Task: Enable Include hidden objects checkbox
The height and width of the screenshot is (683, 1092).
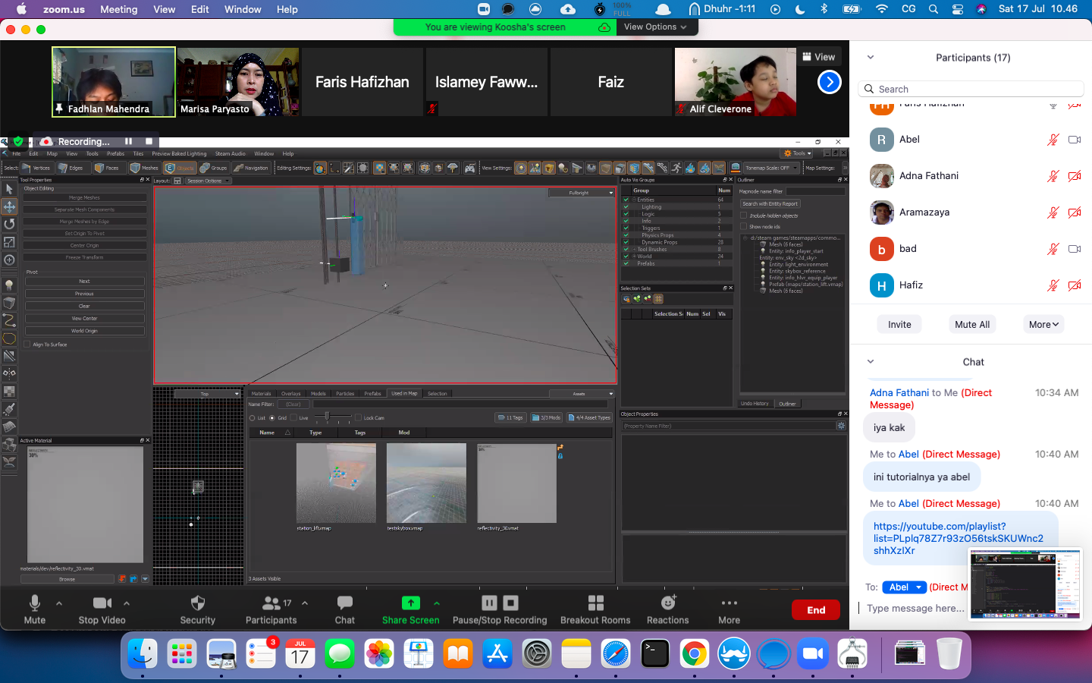Action: pos(744,216)
